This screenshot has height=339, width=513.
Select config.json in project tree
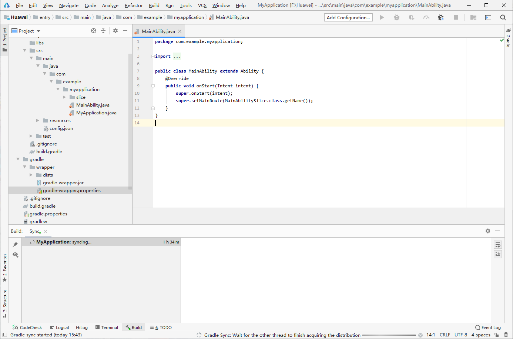click(x=61, y=128)
